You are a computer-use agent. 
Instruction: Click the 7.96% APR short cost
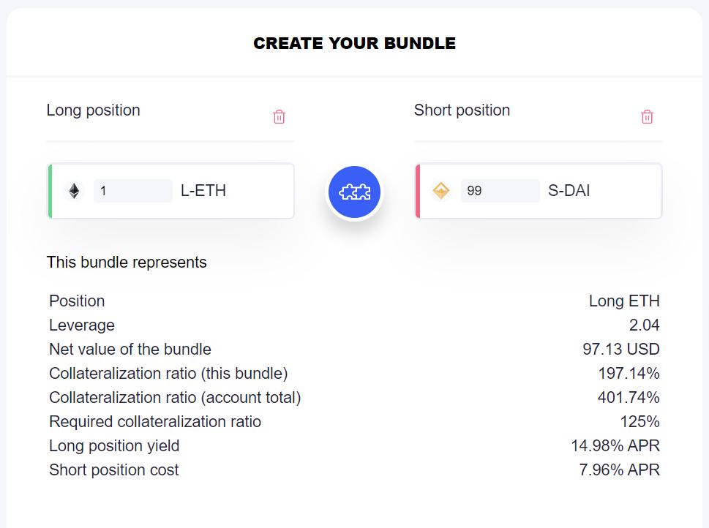pos(619,470)
